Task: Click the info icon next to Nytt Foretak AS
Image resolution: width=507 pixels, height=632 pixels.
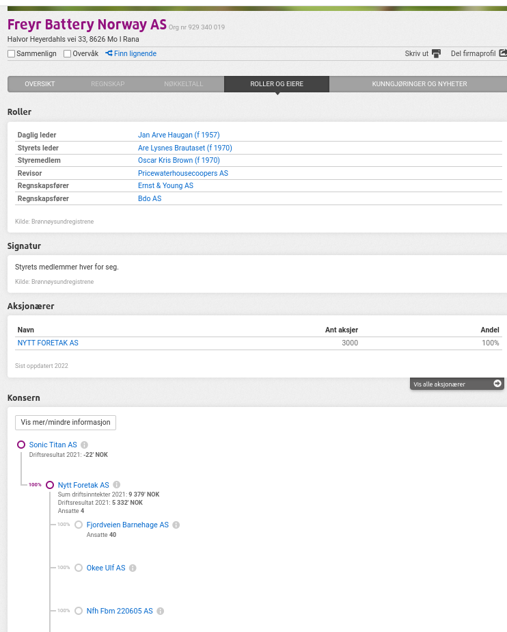Action: coord(116,485)
